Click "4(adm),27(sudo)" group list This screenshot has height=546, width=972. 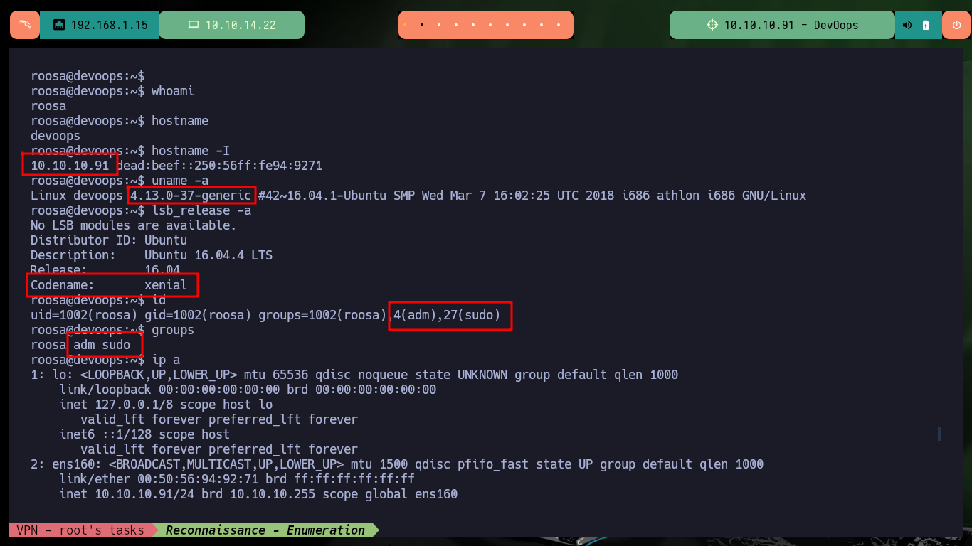447,315
